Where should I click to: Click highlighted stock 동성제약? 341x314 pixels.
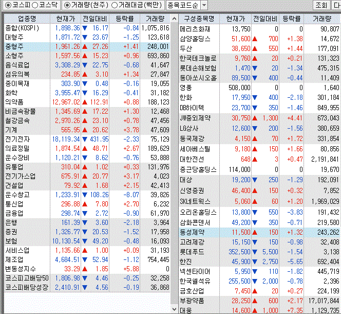pyautogui.click(x=192, y=233)
